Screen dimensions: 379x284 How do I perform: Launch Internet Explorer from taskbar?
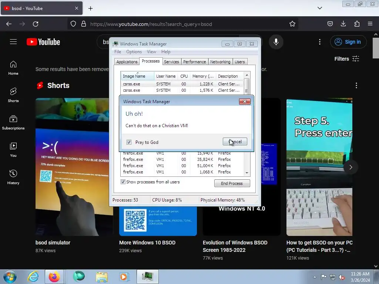[x=33, y=277]
